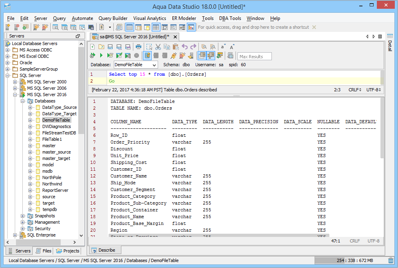The image size is (398, 268).
Task: Click the Save file icon
Action: coord(110,47)
